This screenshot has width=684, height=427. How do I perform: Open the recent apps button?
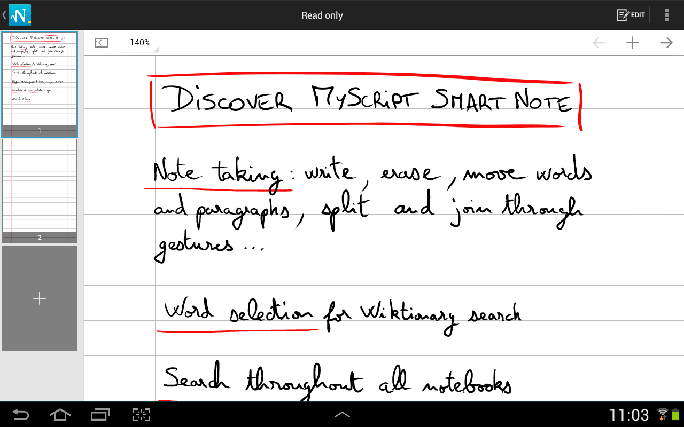click(100, 415)
